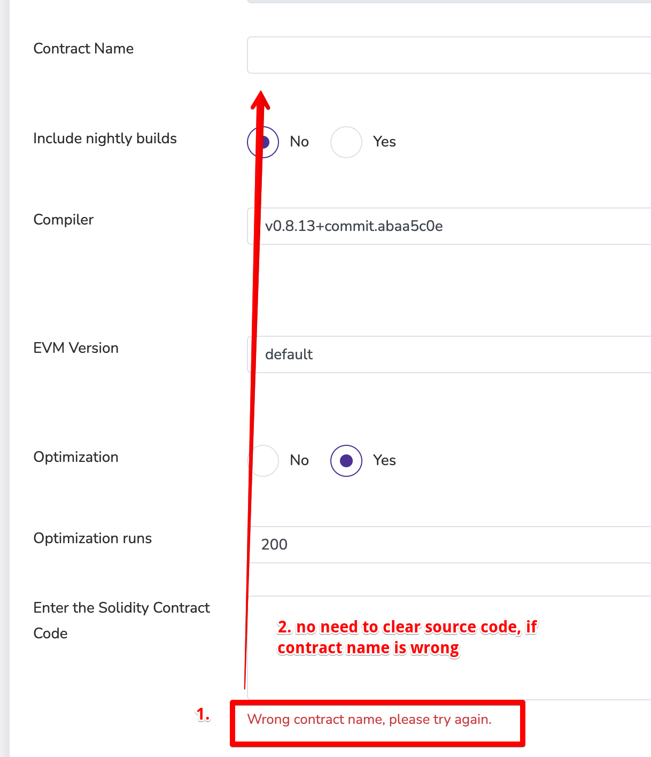Click the Contract Name label

(x=83, y=49)
